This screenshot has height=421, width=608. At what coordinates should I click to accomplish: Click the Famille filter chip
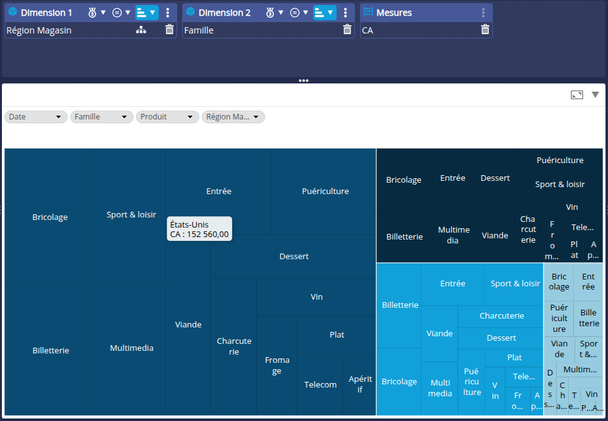tap(101, 116)
